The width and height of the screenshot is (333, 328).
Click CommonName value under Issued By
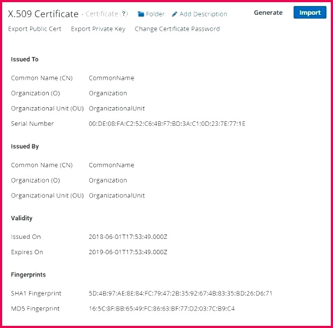[112, 165]
